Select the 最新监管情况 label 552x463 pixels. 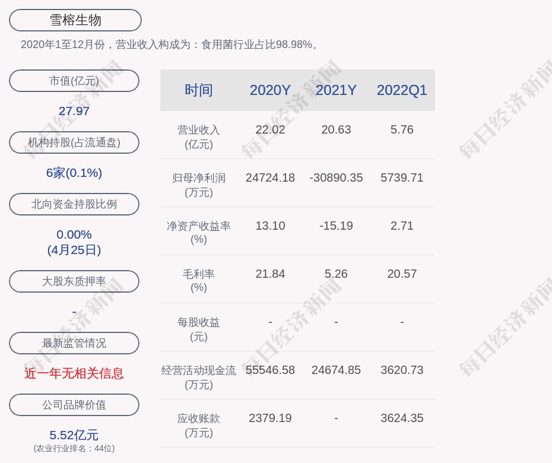tap(74, 343)
